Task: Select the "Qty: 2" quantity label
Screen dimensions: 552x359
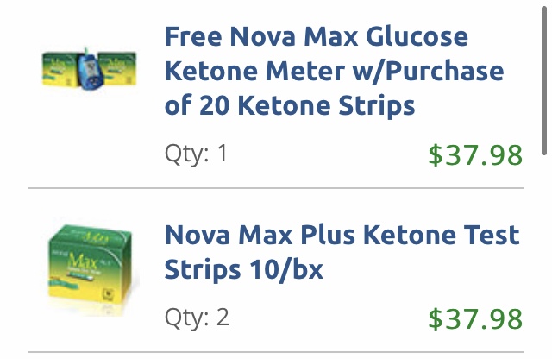Action: (x=197, y=317)
